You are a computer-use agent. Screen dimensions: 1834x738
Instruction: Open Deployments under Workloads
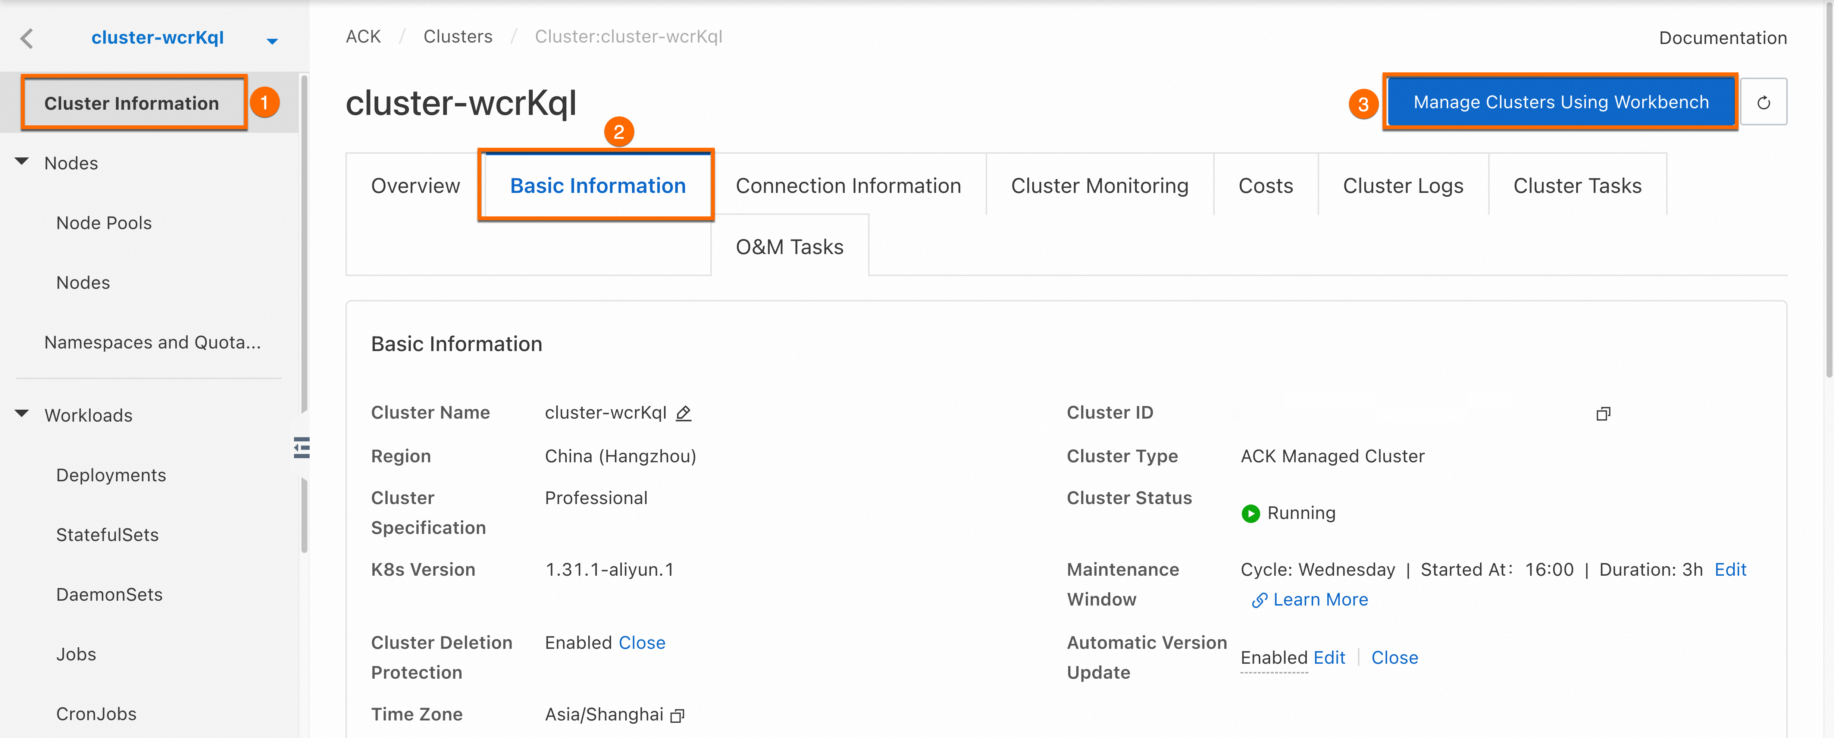[111, 475]
